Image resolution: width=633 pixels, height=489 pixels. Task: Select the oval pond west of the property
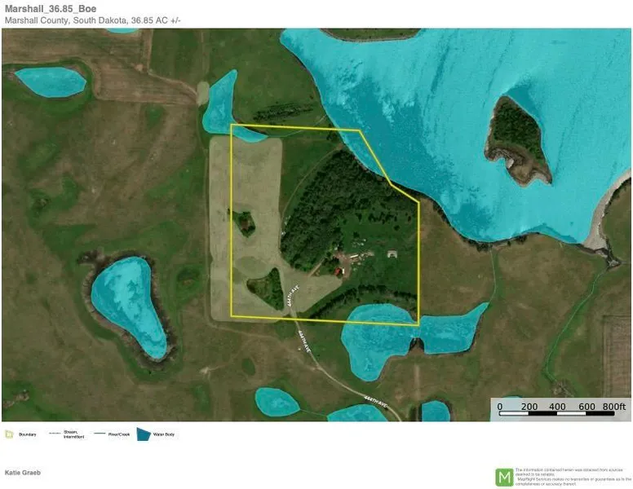point(126,300)
